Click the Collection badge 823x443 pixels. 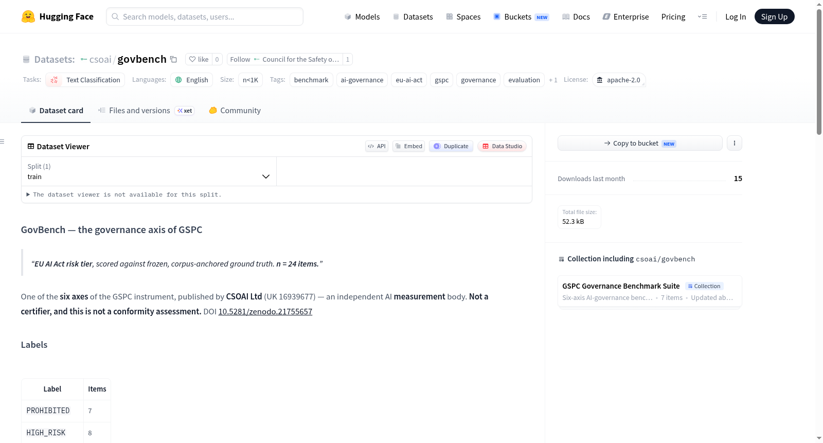(x=704, y=286)
